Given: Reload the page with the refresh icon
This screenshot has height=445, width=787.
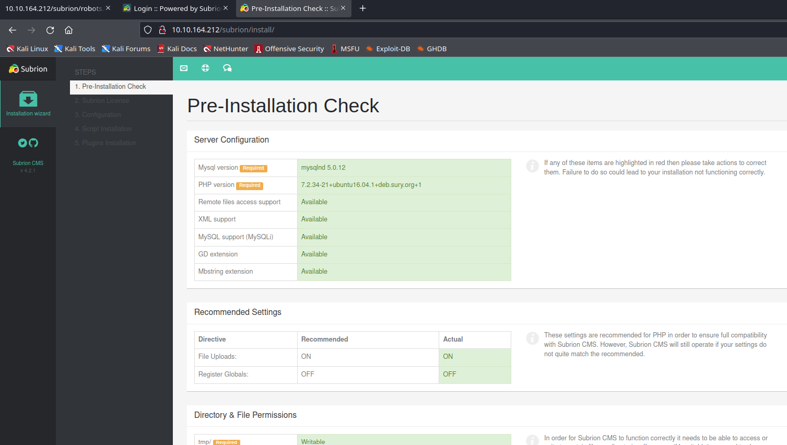Looking at the screenshot, I should pyautogui.click(x=50, y=30).
